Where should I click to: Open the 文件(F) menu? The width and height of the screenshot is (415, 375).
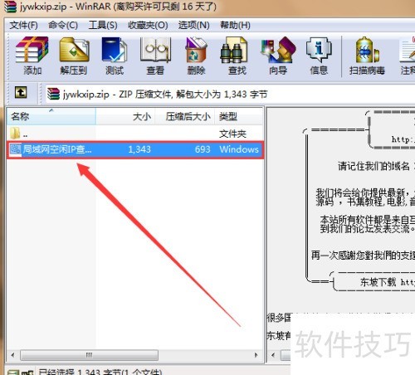pos(24,25)
